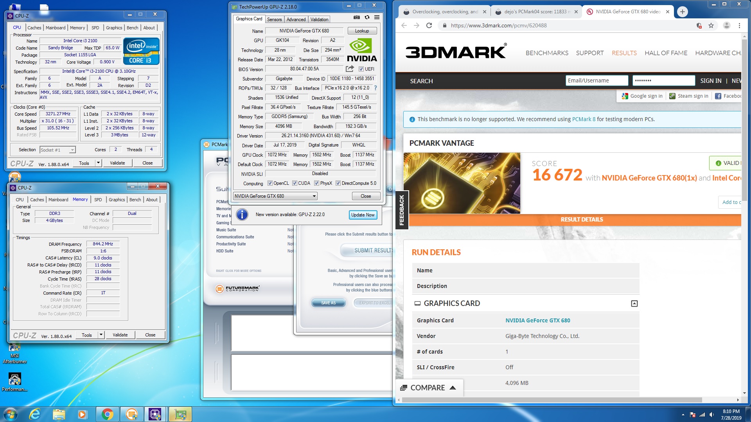This screenshot has height=422, width=751.
Task: Sign in with Steam
Action: click(689, 96)
